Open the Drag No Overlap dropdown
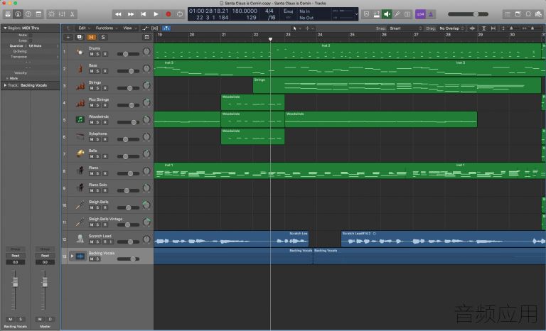The width and height of the screenshot is (546, 331). [x=451, y=28]
